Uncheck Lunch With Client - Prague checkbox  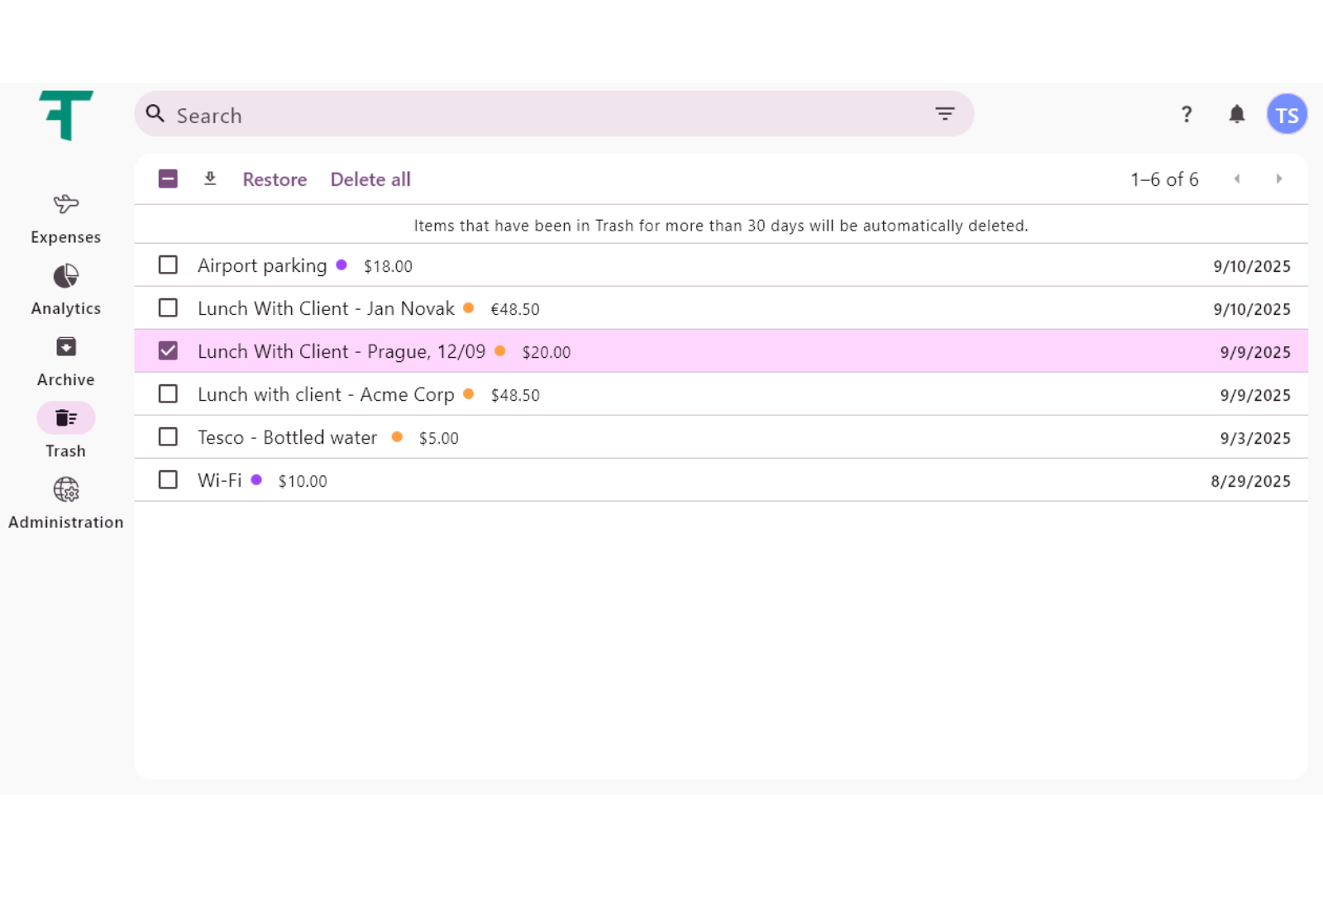click(x=168, y=351)
